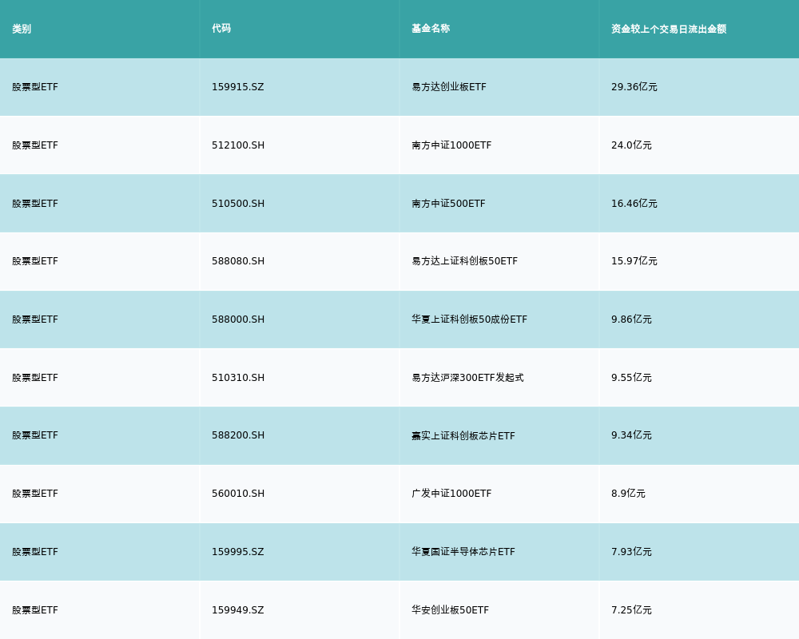Viewport: 799px width, 639px height.
Task: Select the 华安创业板50ETF fund name
Action: pyautogui.click(x=452, y=609)
